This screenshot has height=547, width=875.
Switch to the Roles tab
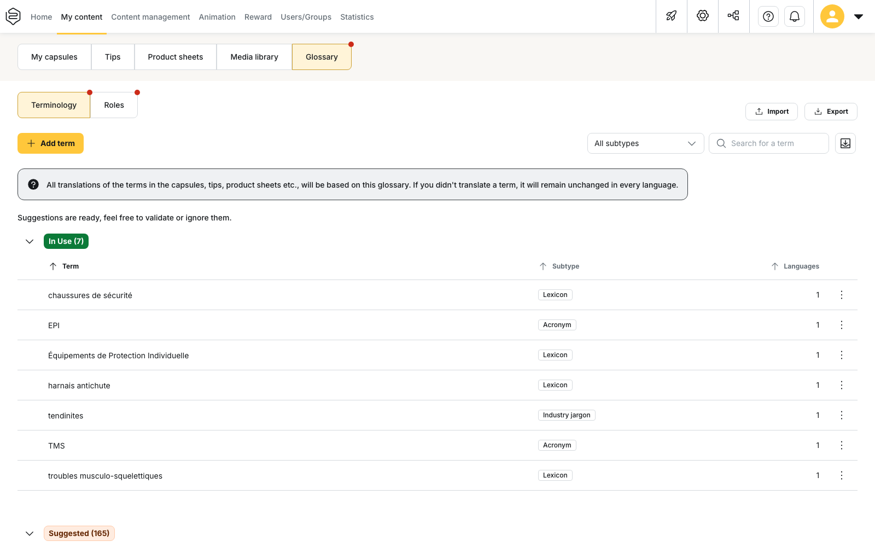point(114,105)
